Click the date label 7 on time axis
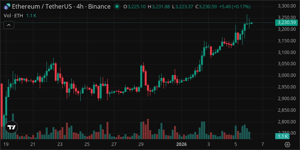This screenshot has width=300, height=150. coord(262,144)
